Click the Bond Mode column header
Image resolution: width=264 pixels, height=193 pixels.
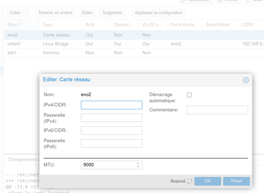(218, 25)
